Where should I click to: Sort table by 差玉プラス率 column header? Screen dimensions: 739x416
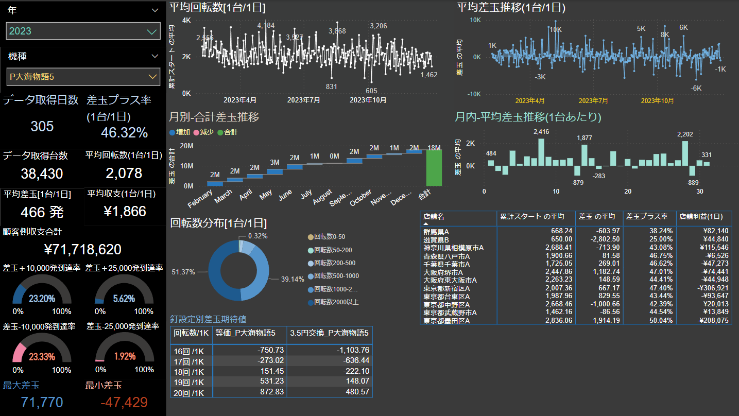(x=647, y=217)
